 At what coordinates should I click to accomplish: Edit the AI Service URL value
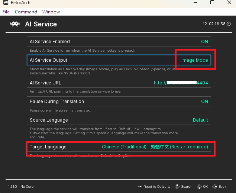pos(181,83)
